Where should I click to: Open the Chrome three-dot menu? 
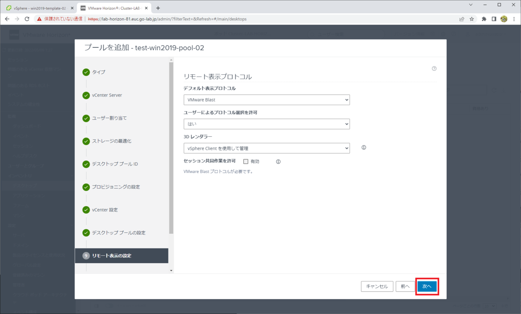pyautogui.click(x=514, y=19)
